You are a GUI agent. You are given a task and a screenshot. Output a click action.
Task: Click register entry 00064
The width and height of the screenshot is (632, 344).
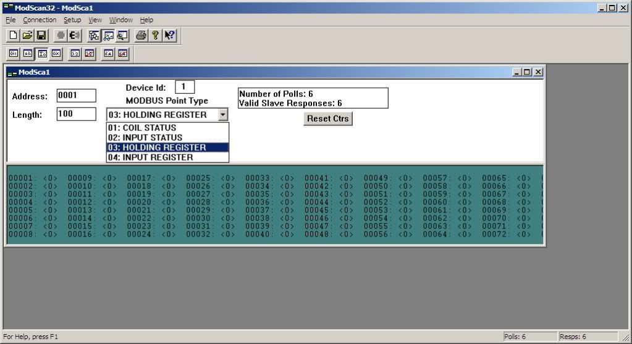447,234
